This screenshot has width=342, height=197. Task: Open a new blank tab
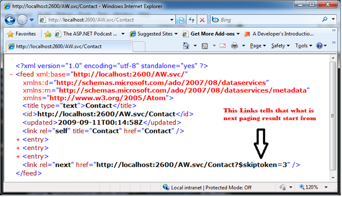point(139,47)
